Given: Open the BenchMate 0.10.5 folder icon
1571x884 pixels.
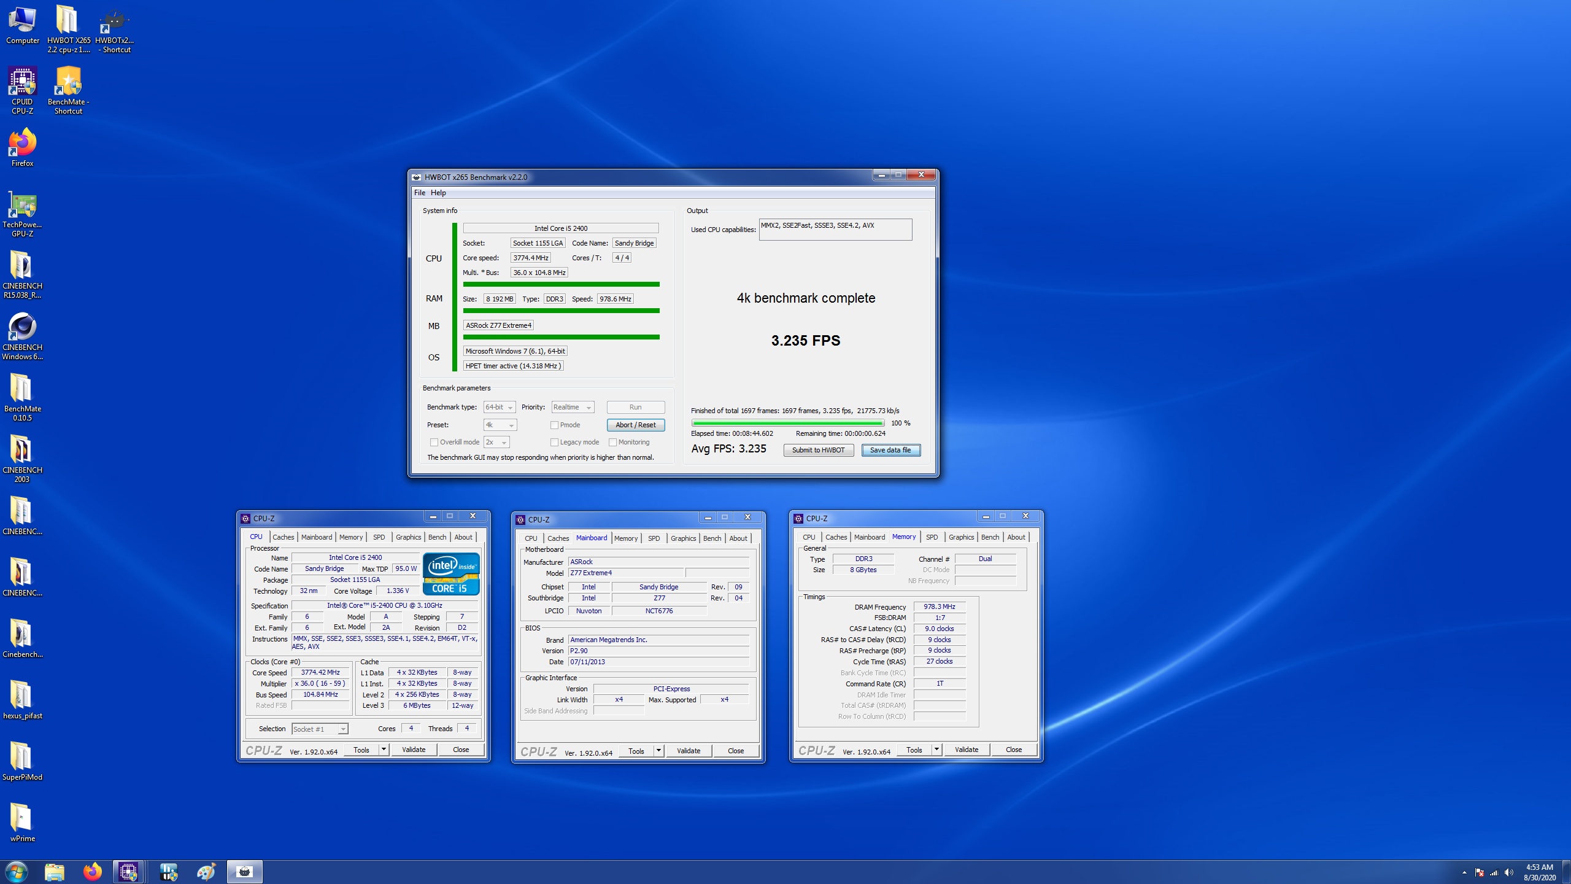Looking at the screenshot, I should [23, 397].
